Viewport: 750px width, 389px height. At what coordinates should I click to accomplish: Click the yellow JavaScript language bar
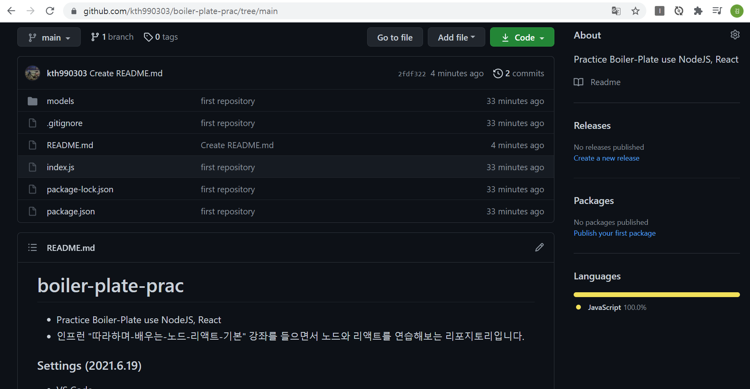click(656, 295)
